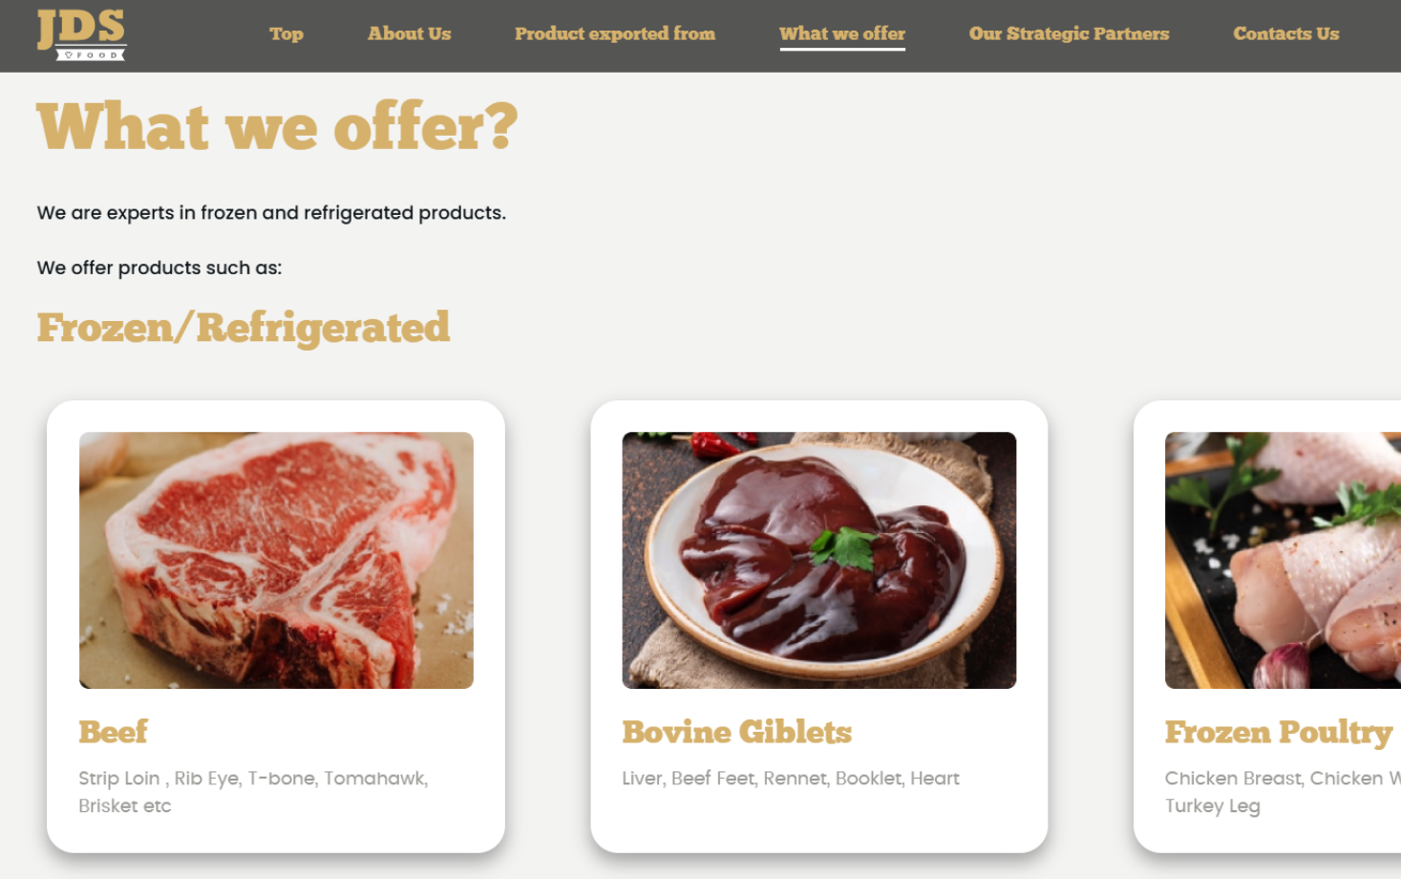Select the Beef card title
This screenshot has width=1401, height=879.
(114, 732)
